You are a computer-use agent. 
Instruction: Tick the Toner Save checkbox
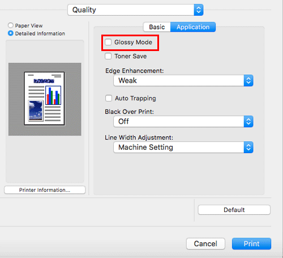pyautogui.click(x=108, y=56)
